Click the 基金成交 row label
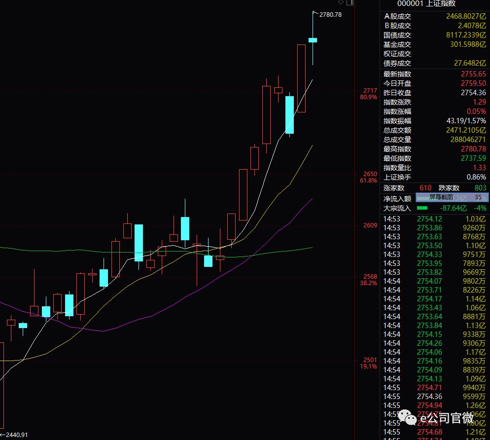The width and height of the screenshot is (490, 440). tap(397, 44)
